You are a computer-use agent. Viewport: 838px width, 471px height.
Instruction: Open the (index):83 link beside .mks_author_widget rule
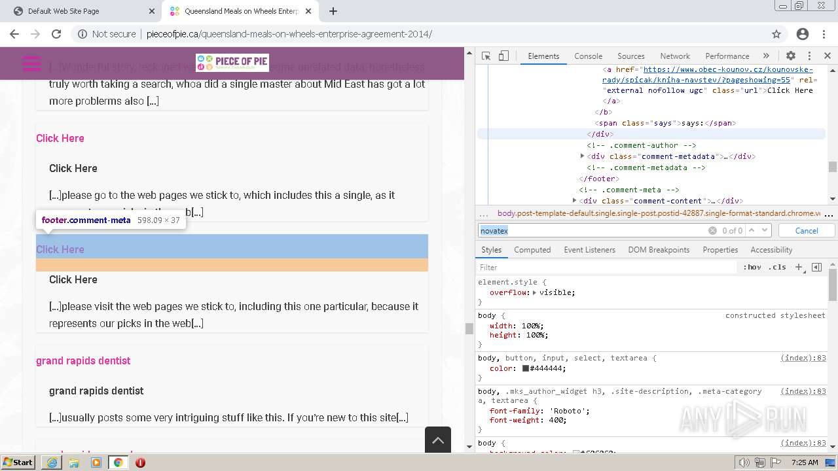click(x=803, y=391)
